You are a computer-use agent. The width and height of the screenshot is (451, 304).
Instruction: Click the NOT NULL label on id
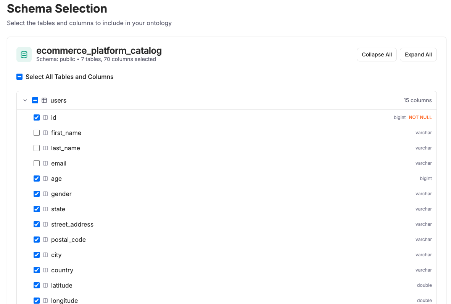(x=420, y=117)
